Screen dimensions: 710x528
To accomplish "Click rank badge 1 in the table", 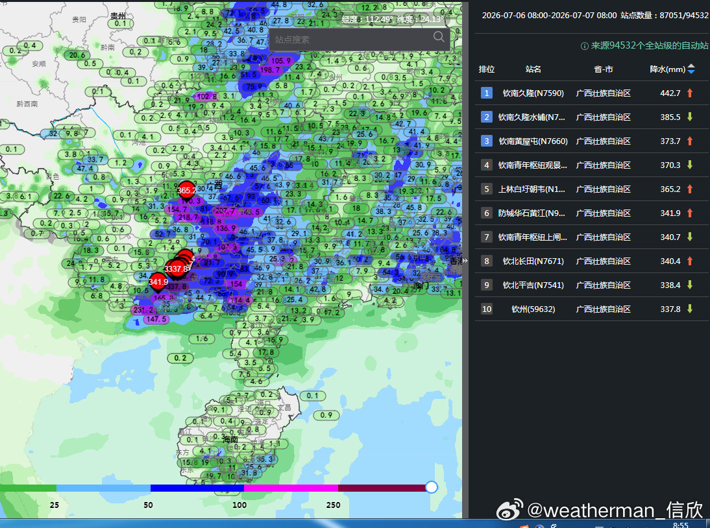I will [x=487, y=93].
